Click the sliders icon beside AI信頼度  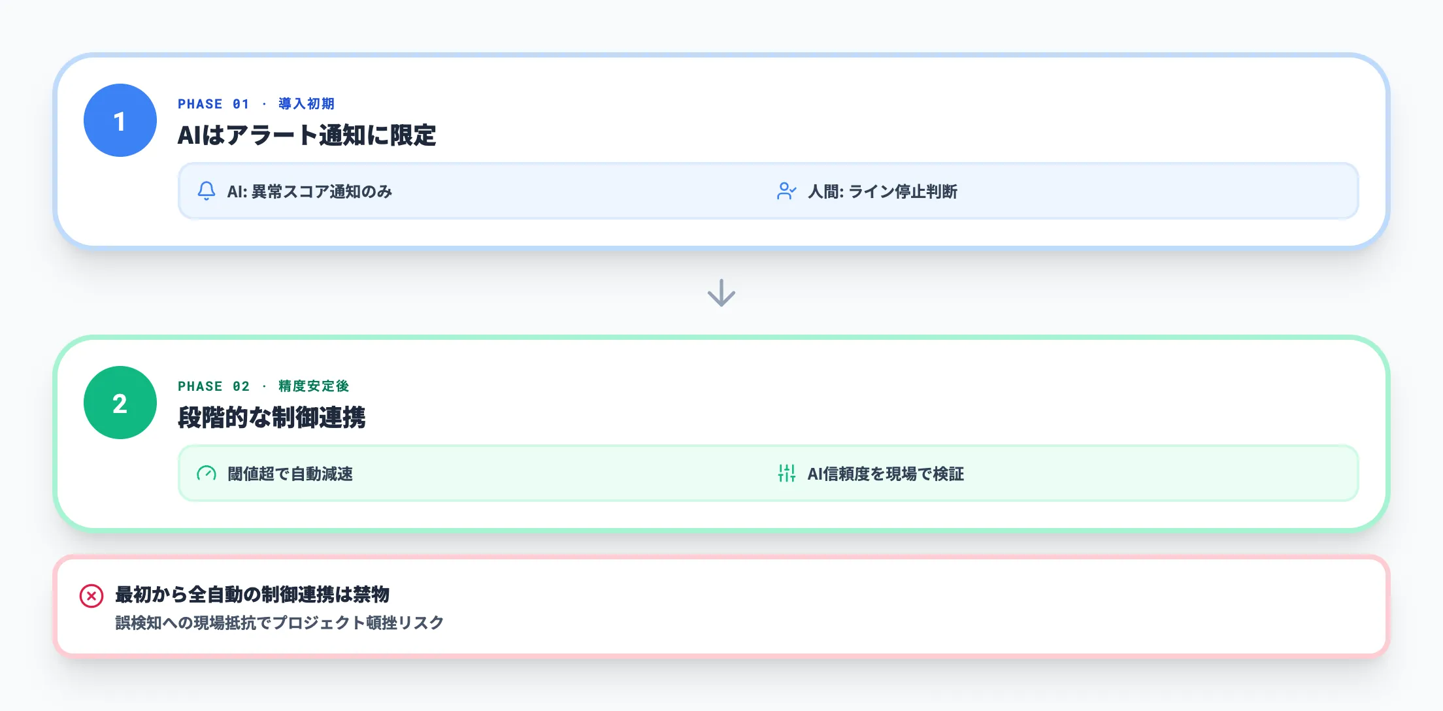click(786, 473)
